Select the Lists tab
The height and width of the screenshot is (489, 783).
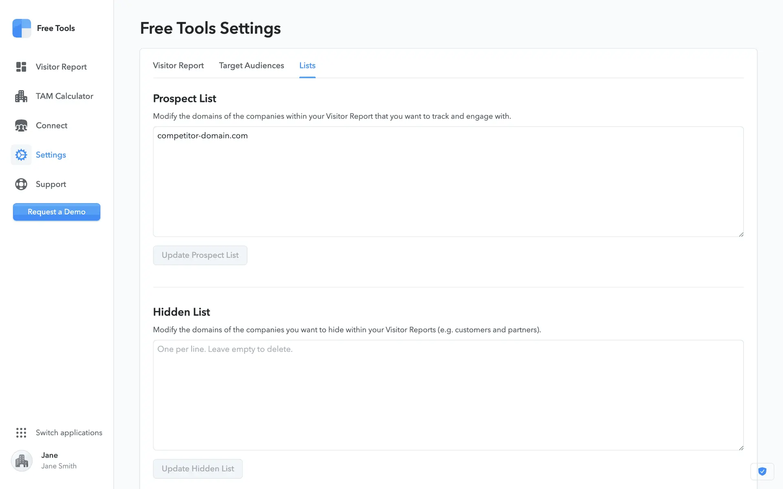tap(307, 66)
